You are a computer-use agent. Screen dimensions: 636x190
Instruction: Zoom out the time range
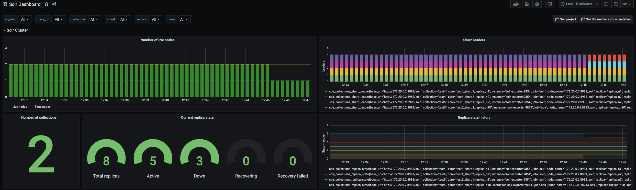[606, 4]
